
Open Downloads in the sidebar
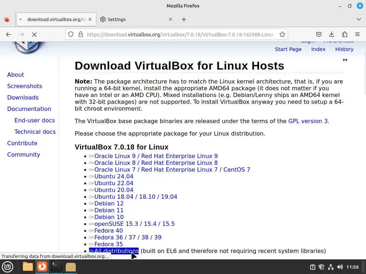coord(23,97)
